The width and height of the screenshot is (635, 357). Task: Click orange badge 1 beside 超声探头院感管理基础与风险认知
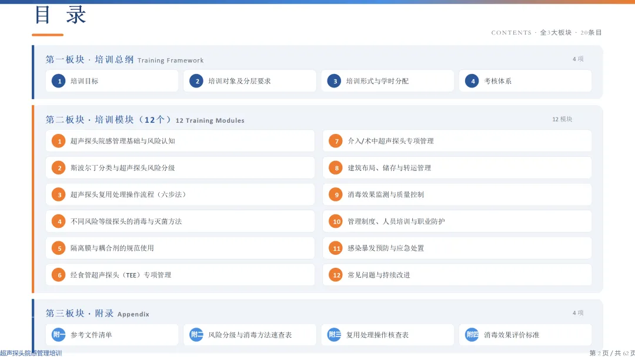click(59, 141)
